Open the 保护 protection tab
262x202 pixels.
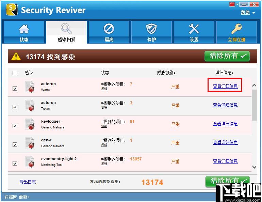coord(151,32)
